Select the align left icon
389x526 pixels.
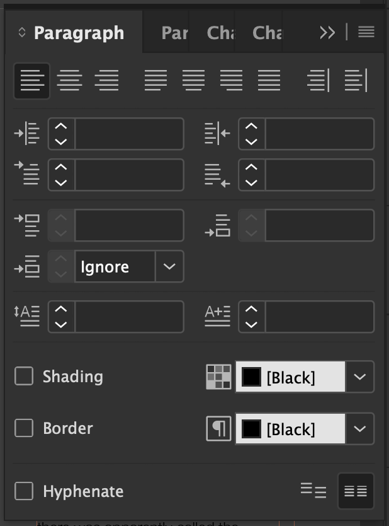point(31,81)
